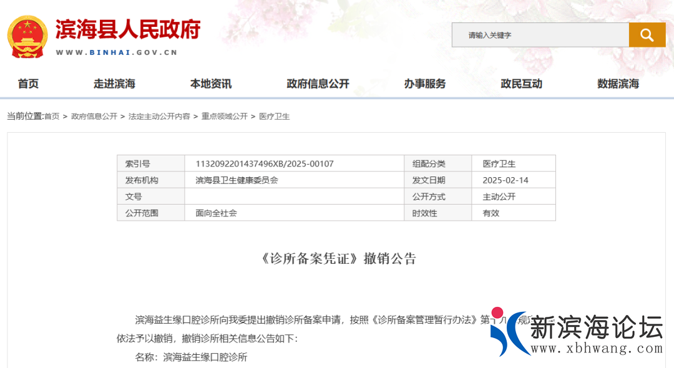Screen dimensions: 674x368
Task: Go to 走进滨海 section
Action: 114,84
